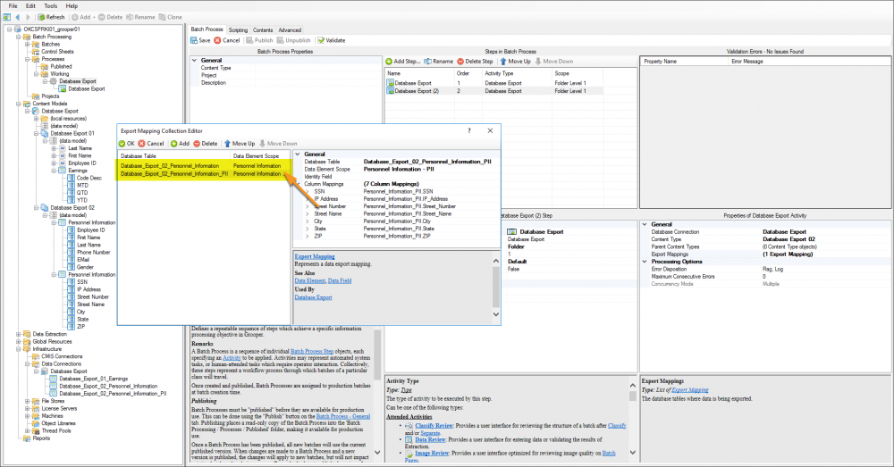This screenshot has height=467, width=894.
Task: Click the Add icon in mapping editor
Action: [x=174, y=143]
